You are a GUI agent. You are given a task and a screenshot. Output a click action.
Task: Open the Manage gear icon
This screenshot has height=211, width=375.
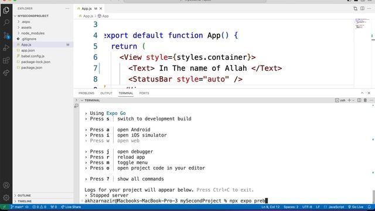coord(6,198)
